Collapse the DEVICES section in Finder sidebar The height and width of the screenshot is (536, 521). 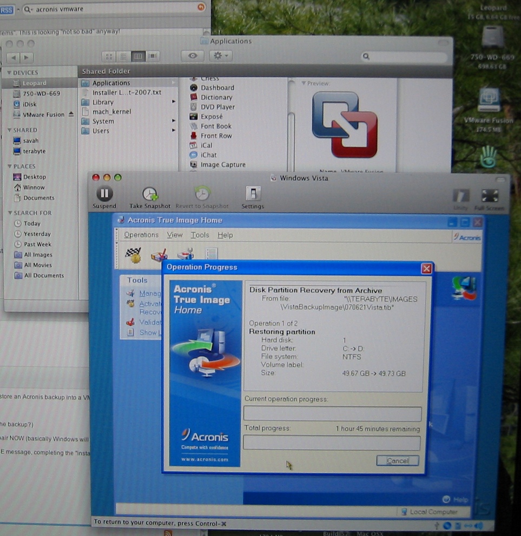[x=9, y=73]
